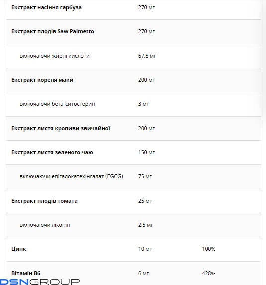Click the 67,5 мг amount value

click(x=147, y=56)
